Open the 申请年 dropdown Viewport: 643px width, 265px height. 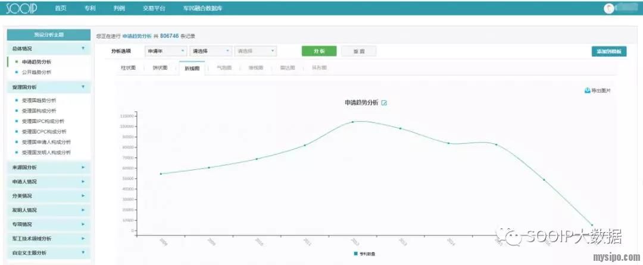tap(166, 51)
